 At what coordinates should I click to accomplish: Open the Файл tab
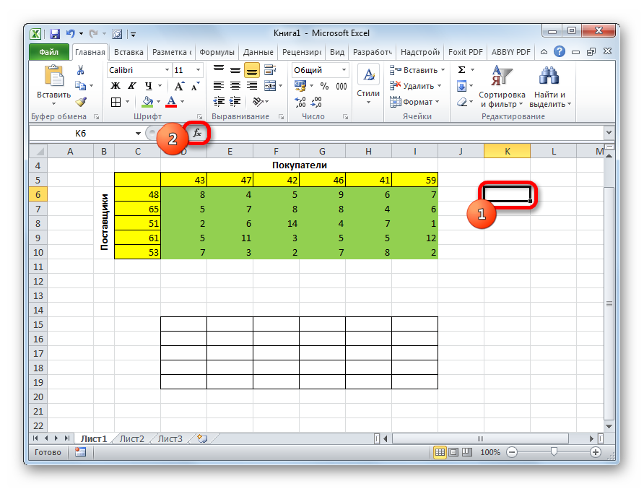(x=49, y=52)
